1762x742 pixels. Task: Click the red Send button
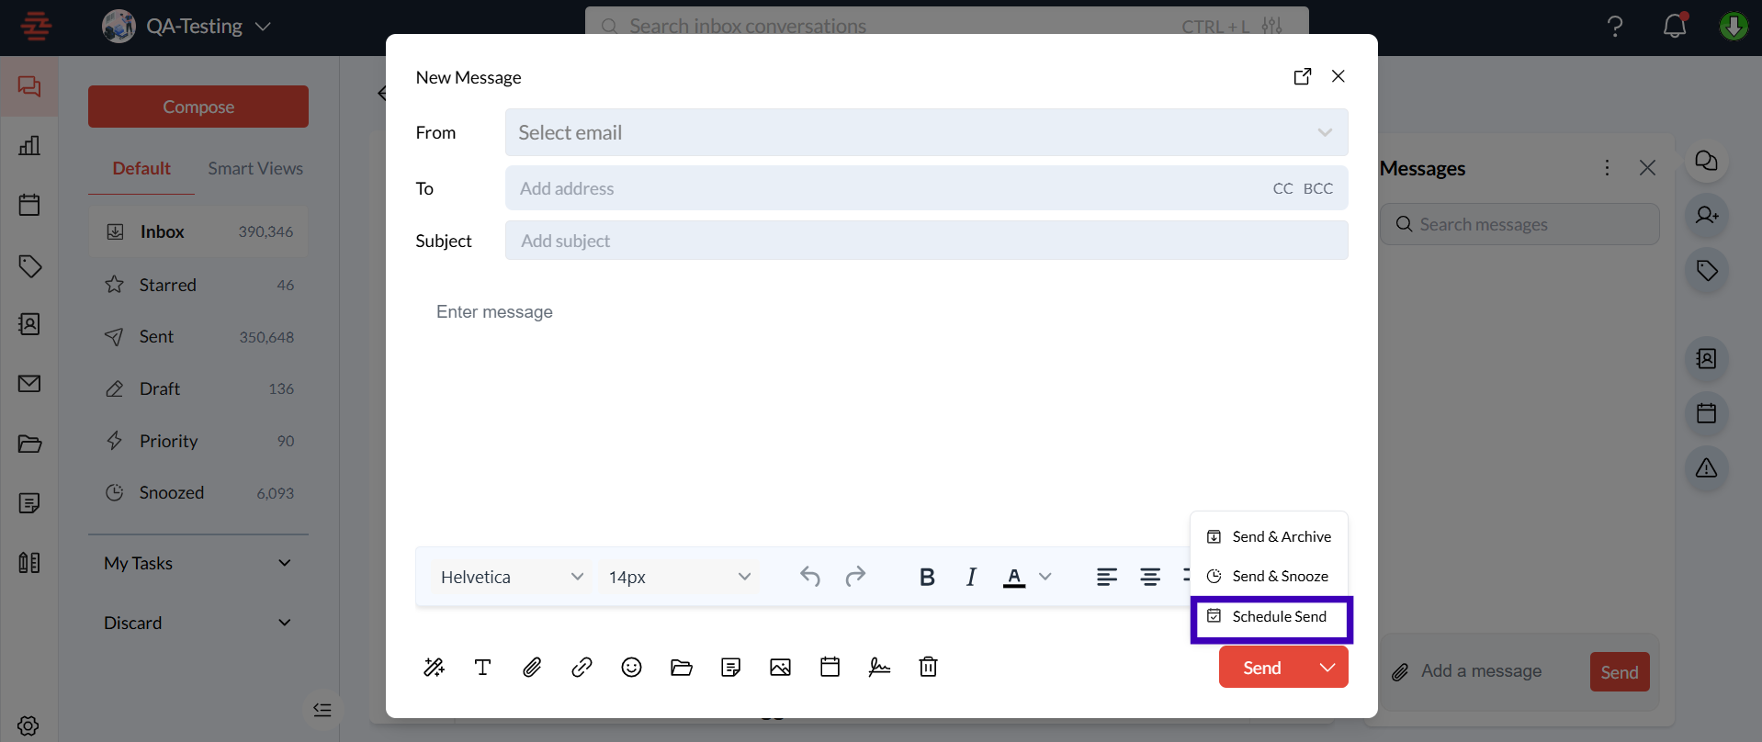coord(1262,668)
